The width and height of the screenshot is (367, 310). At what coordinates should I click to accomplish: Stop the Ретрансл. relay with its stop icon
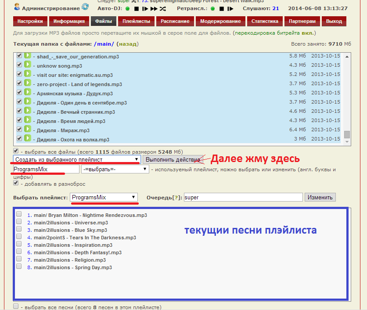tap(222, 8)
